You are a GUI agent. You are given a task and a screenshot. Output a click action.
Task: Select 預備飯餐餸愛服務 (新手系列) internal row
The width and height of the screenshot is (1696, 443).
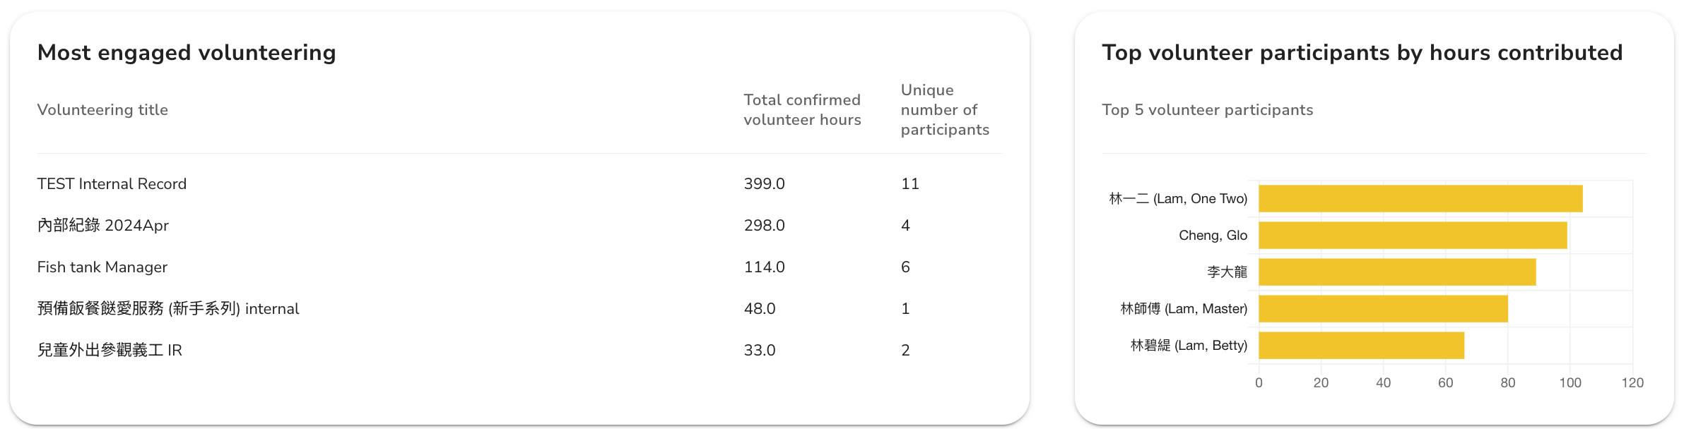pyautogui.click(x=168, y=309)
